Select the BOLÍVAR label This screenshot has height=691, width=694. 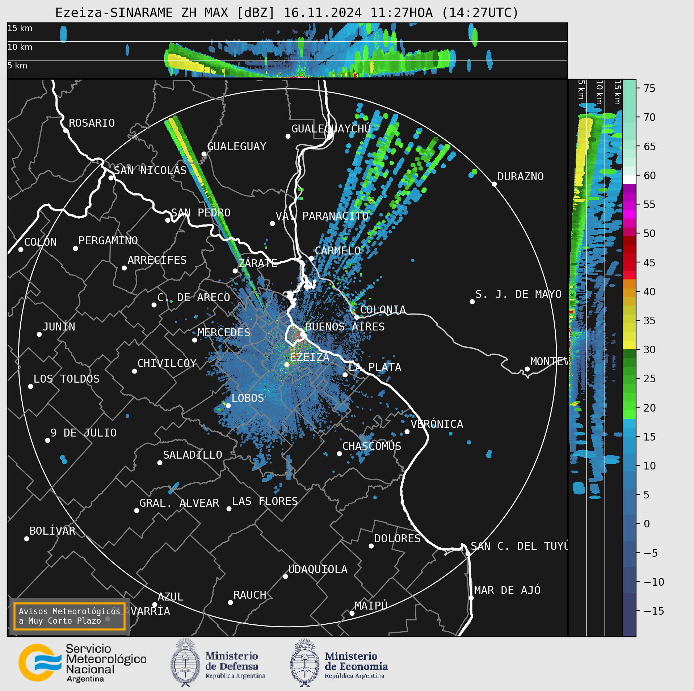(x=52, y=531)
